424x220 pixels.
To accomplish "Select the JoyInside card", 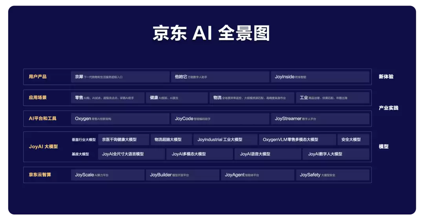I will click(x=320, y=77).
